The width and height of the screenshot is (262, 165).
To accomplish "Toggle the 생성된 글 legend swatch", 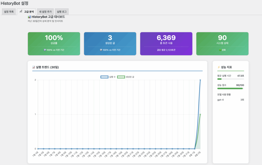I will [x=121, y=77].
